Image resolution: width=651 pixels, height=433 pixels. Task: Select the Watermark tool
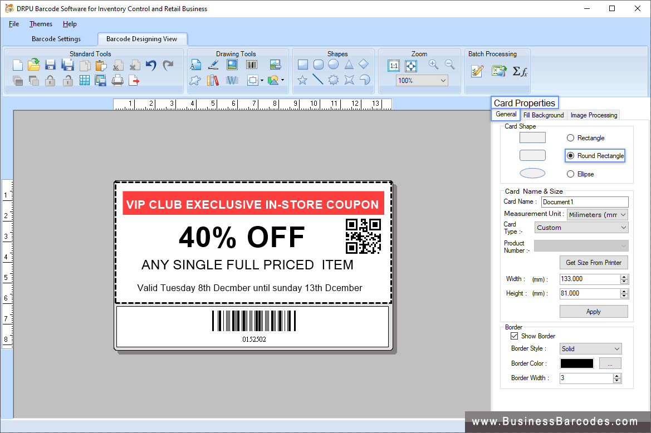pyautogui.click(x=232, y=80)
